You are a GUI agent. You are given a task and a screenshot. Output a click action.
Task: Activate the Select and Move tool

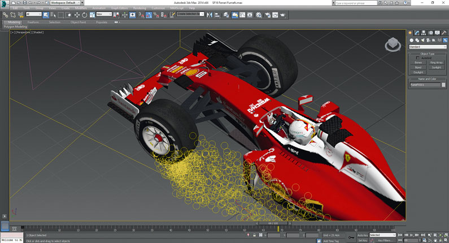point(77,15)
